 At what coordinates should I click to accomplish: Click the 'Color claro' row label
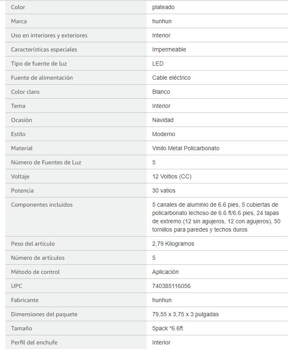(x=25, y=92)
